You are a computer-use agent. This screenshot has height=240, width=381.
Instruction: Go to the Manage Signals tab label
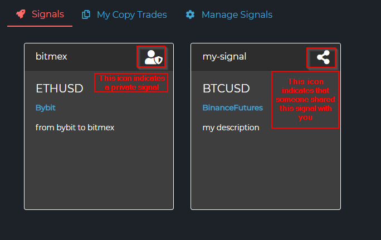click(237, 14)
